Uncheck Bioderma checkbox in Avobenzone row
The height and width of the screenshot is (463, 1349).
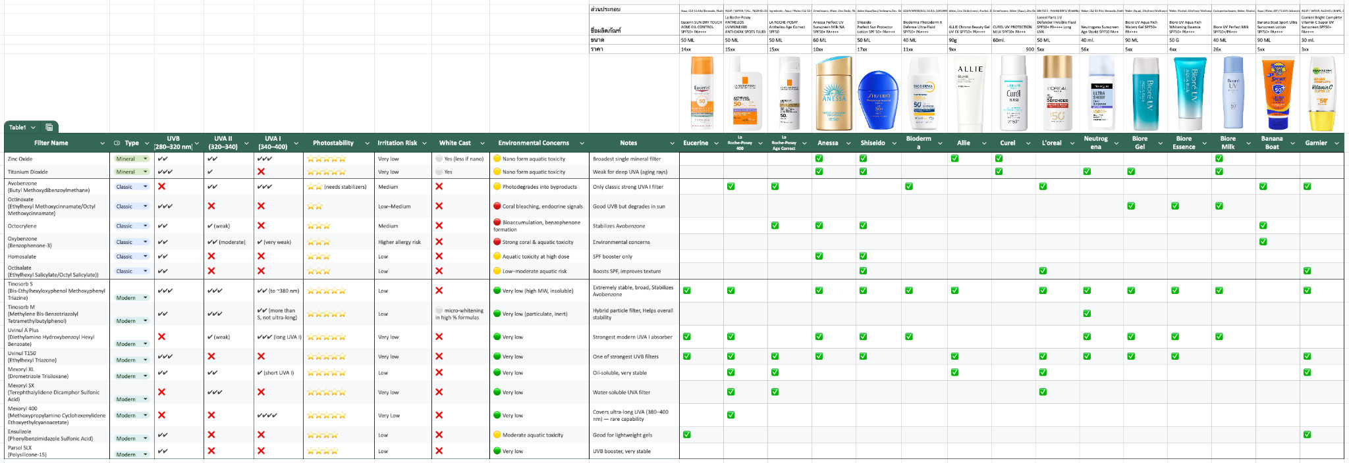coord(908,187)
